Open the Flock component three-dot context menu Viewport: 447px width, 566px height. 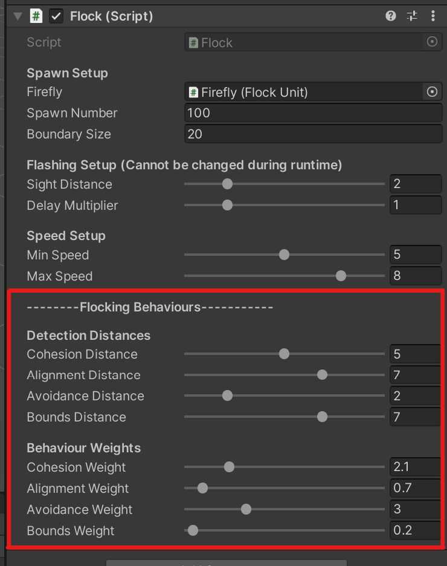433,16
